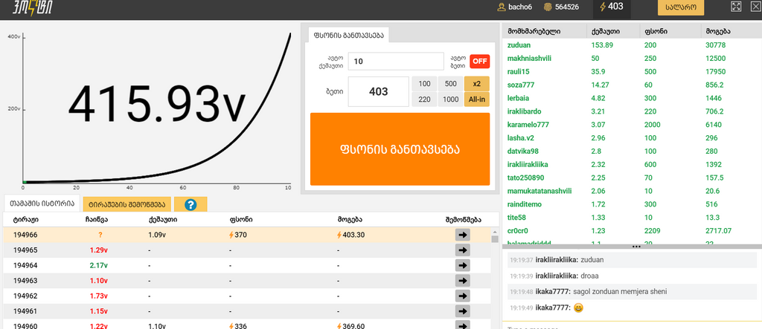The image size is (762, 329).
Task: Open the bacho6 user profile
Action: click(515, 7)
